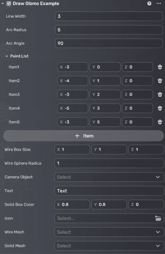Viewport: 165px width, 254px height.
Task: Toggle the Draw Gizmo Example component checkbox
Action: tap(9, 3)
